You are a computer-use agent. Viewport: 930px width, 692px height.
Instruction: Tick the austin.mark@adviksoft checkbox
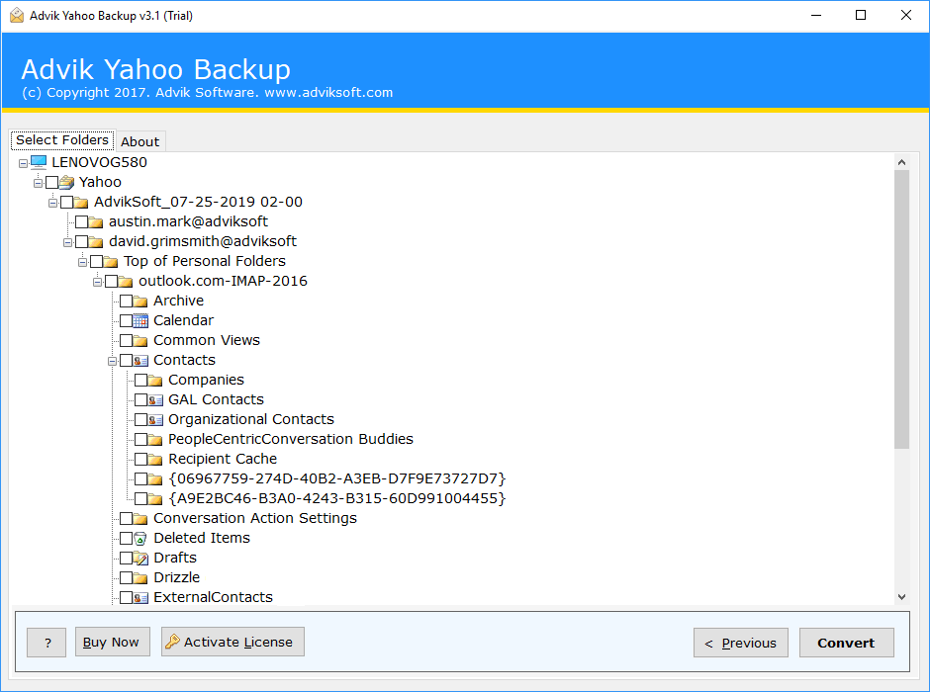81,222
